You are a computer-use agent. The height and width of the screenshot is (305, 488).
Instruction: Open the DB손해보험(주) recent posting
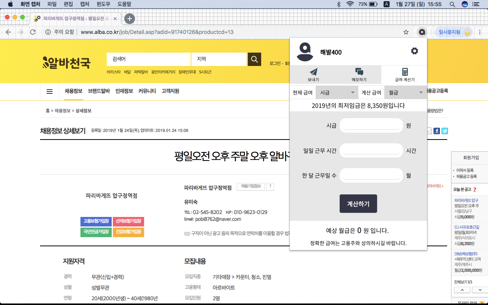[466, 254]
